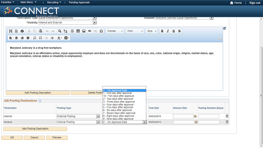This screenshot has height=148, width=263.
Task: Click the Cancel button
Action: point(34,138)
